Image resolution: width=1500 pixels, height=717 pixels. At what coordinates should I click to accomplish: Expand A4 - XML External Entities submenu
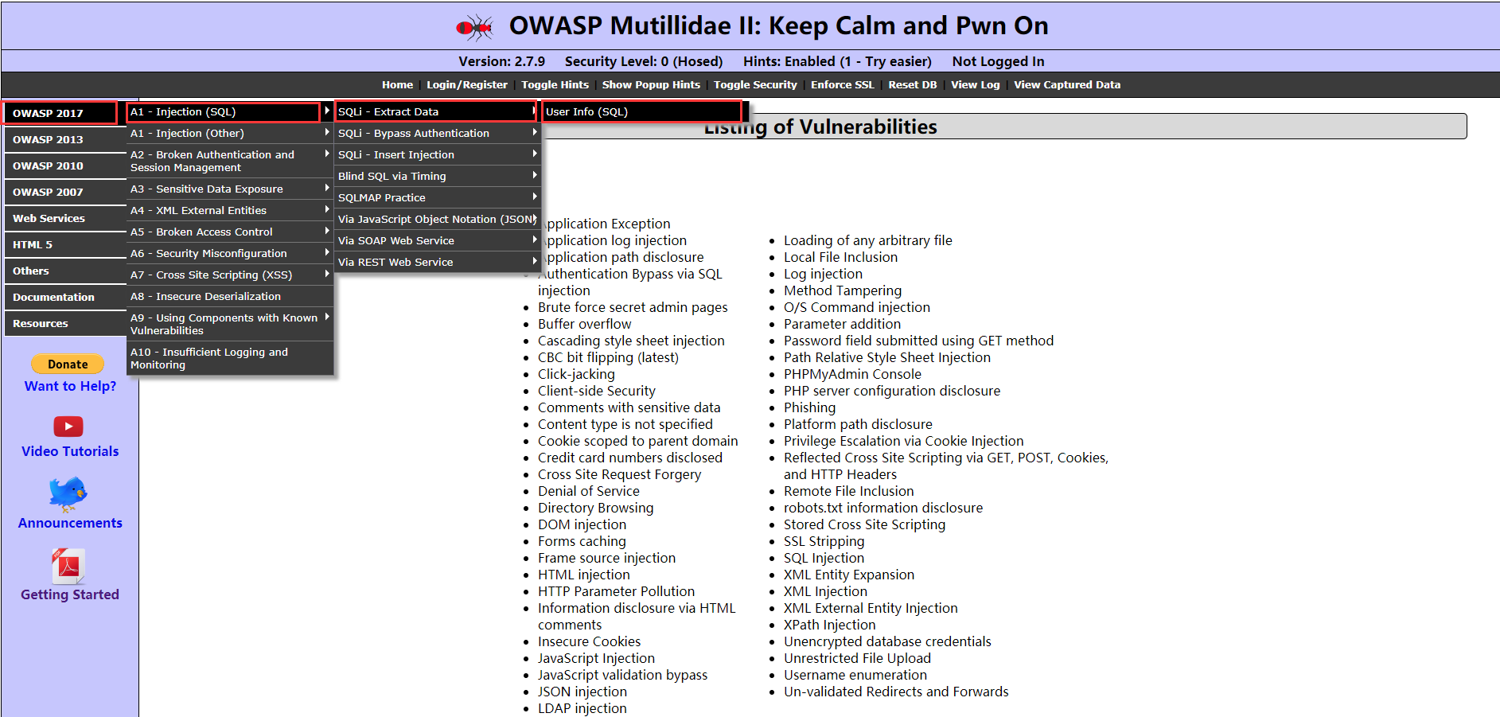[230, 210]
